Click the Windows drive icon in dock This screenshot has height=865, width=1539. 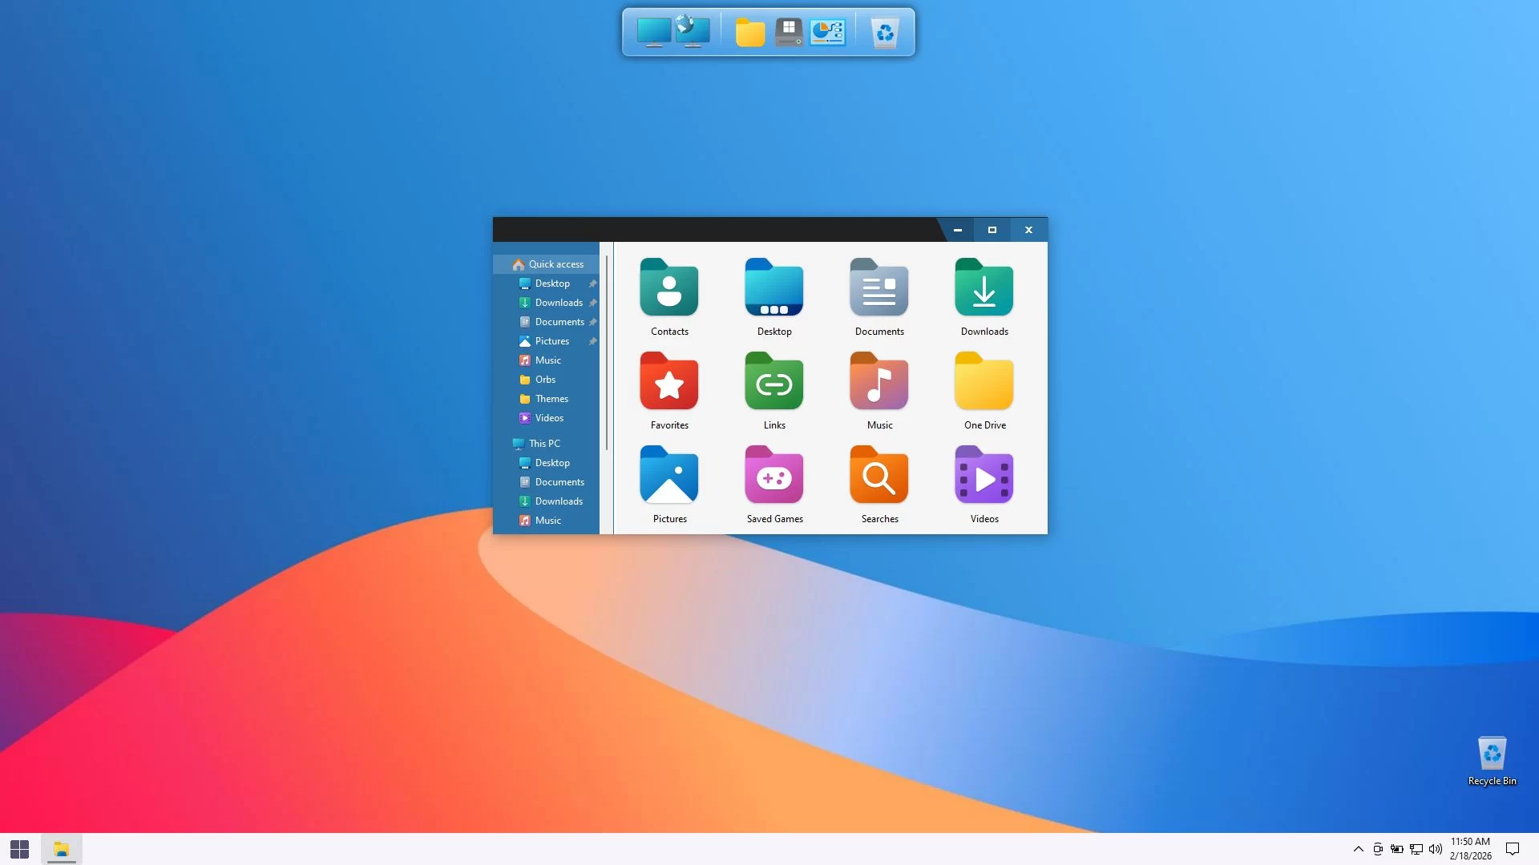(789, 32)
